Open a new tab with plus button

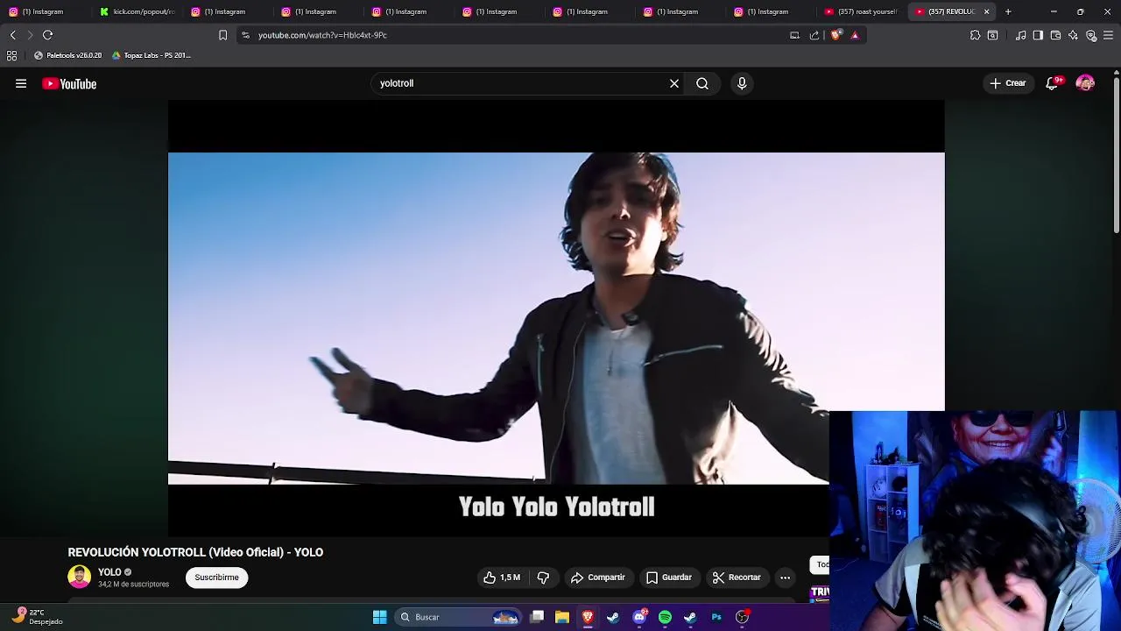[1008, 11]
